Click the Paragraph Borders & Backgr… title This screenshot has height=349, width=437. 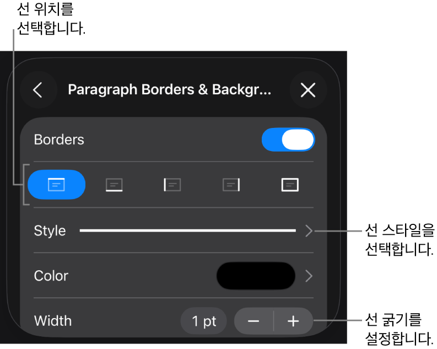169,90
